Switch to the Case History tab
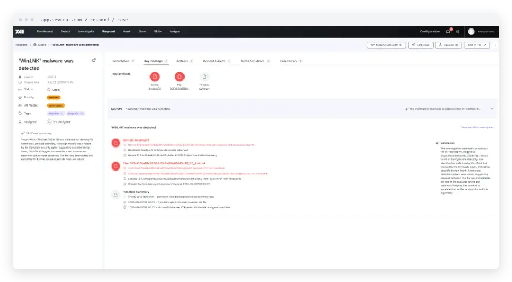The image size is (512, 282). coord(291,61)
